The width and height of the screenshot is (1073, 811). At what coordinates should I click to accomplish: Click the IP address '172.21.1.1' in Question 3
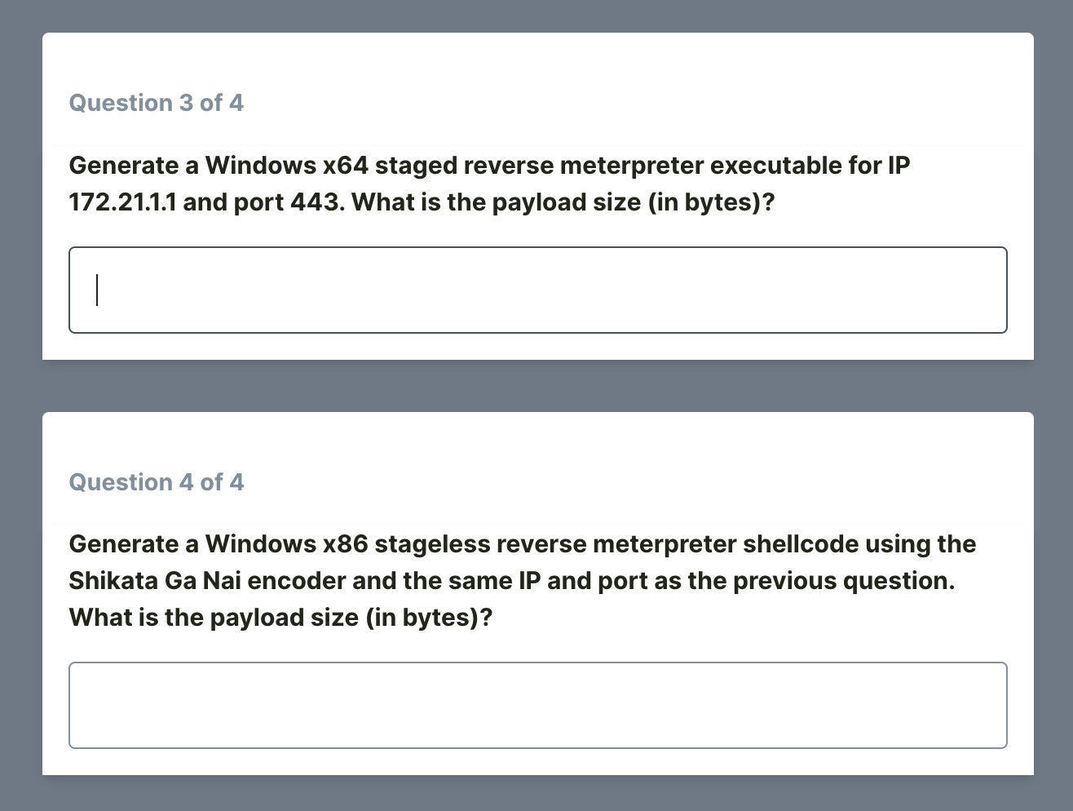click(x=125, y=202)
